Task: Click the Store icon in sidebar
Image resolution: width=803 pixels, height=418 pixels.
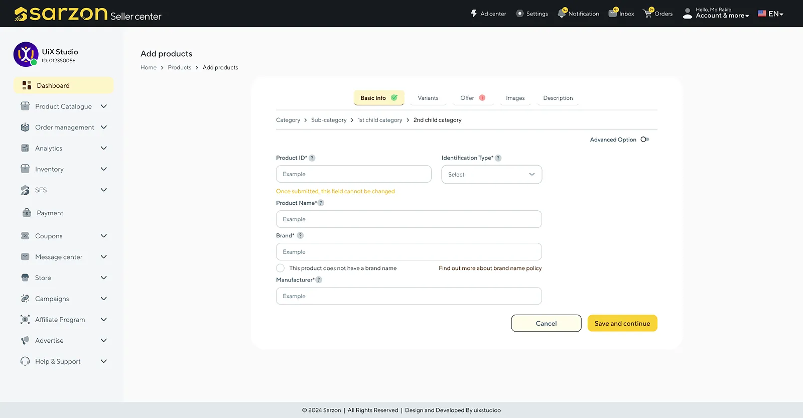Action: [x=25, y=277]
